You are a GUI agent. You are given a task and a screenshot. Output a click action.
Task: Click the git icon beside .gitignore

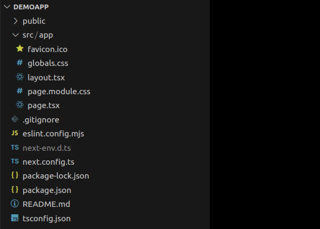pos(15,119)
